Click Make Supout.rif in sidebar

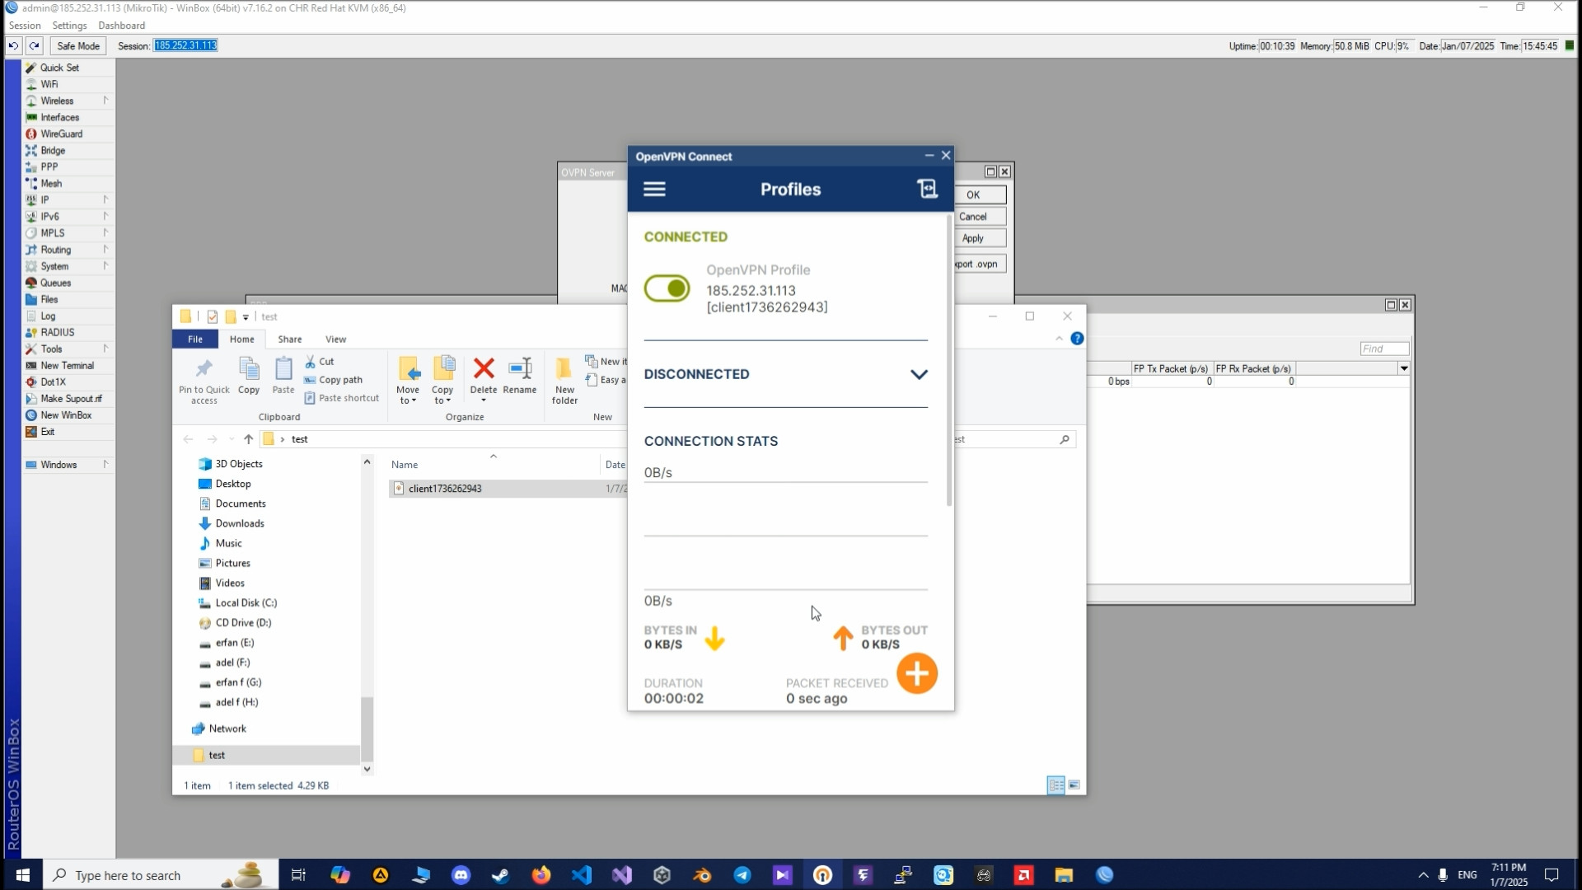click(x=71, y=398)
